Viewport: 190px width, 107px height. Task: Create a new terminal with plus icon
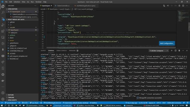pyautogui.click(x=172, y=51)
